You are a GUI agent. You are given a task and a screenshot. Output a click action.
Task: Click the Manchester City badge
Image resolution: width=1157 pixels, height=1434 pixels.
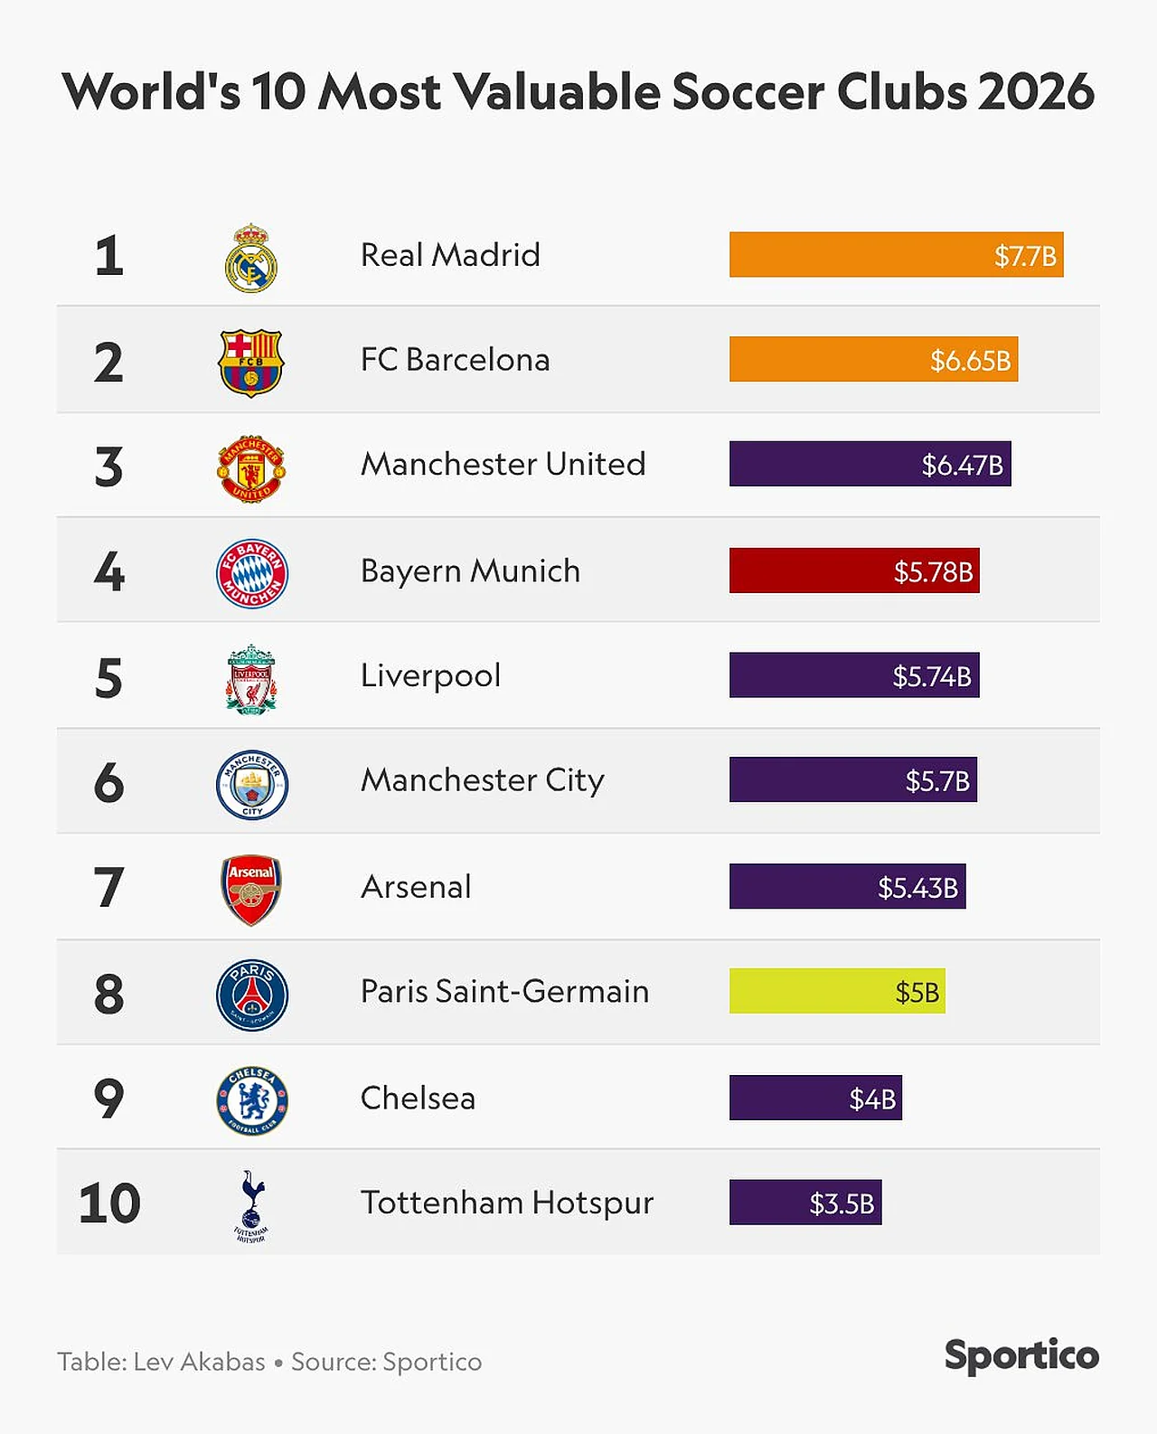[252, 784]
